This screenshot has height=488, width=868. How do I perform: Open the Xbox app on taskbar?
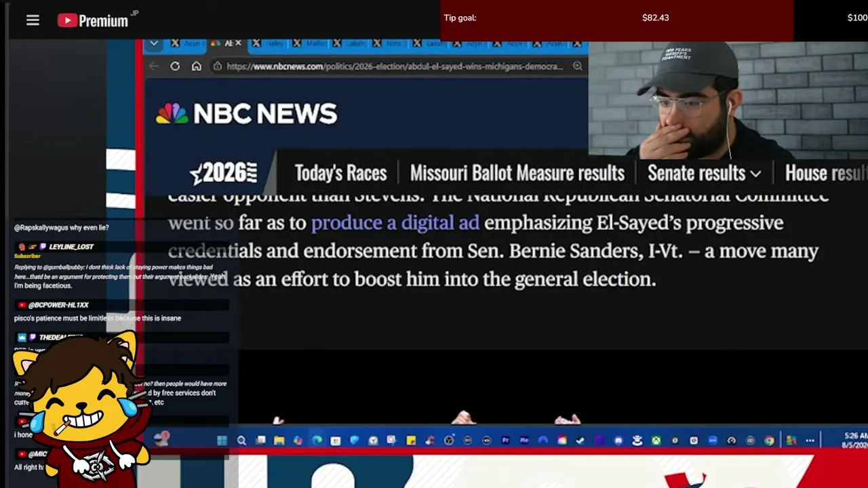point(656,441)
